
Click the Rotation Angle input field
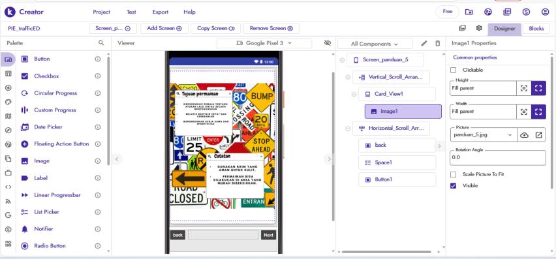[498, 158]
